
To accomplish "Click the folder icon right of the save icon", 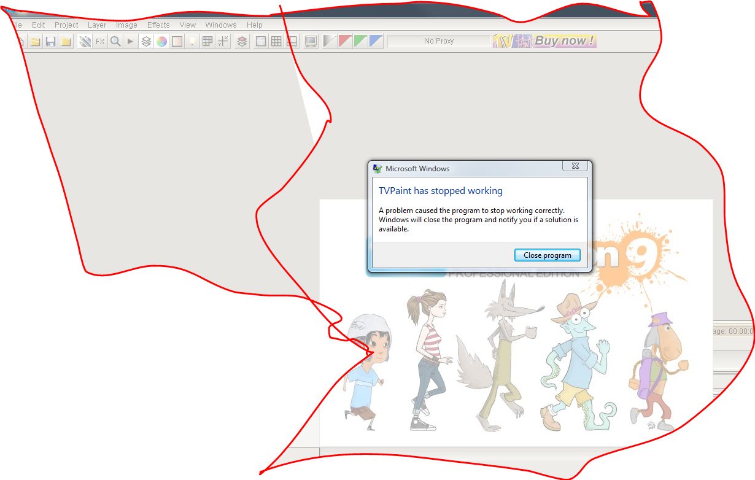I will 66,41.
